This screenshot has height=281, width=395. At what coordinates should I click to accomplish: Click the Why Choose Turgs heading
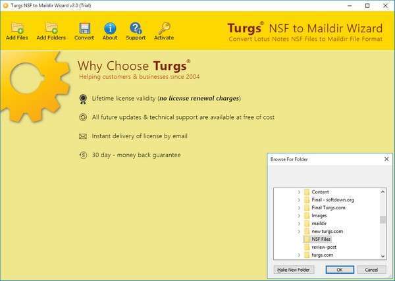point(134,66)
